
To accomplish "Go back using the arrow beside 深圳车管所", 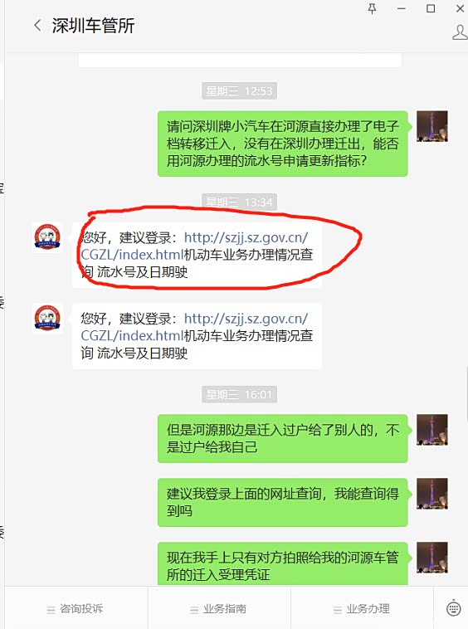I will 37,25.
